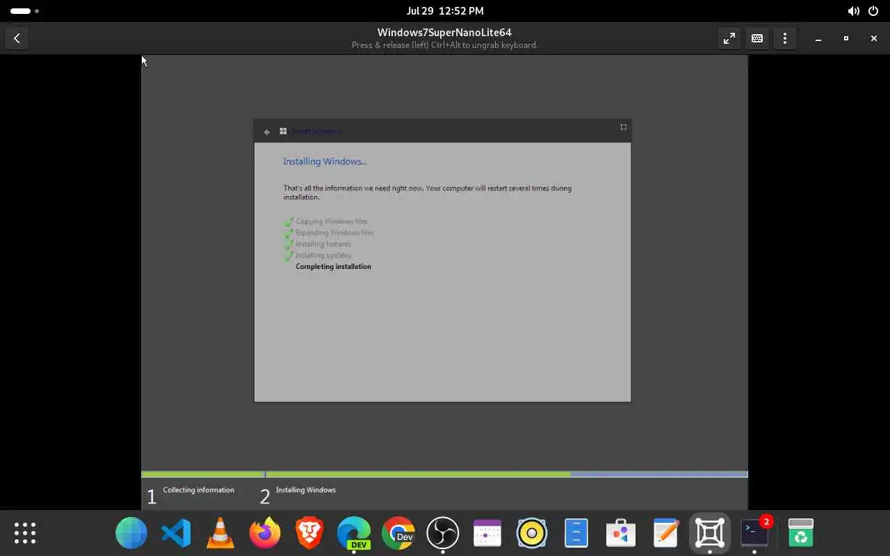The image size is (890, 556).
Task: Click the "Completing installation" step
Action: pyautogui.click(x=333, y=266)
